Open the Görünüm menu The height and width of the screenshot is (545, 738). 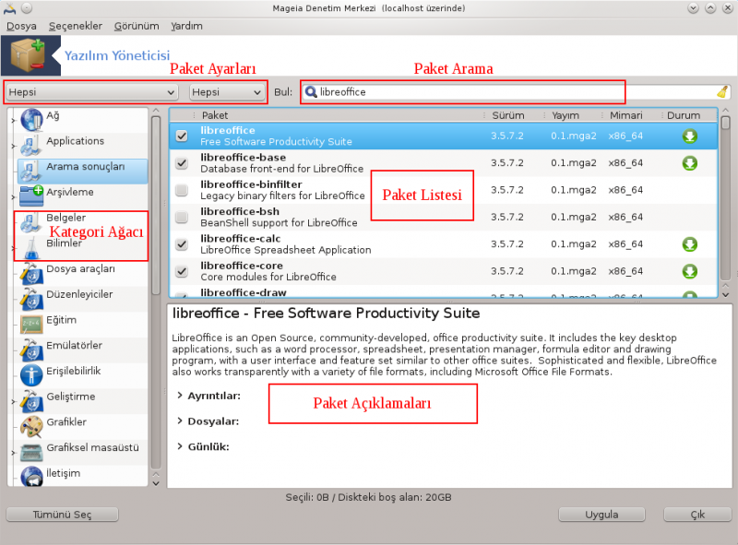click(137, 26)
